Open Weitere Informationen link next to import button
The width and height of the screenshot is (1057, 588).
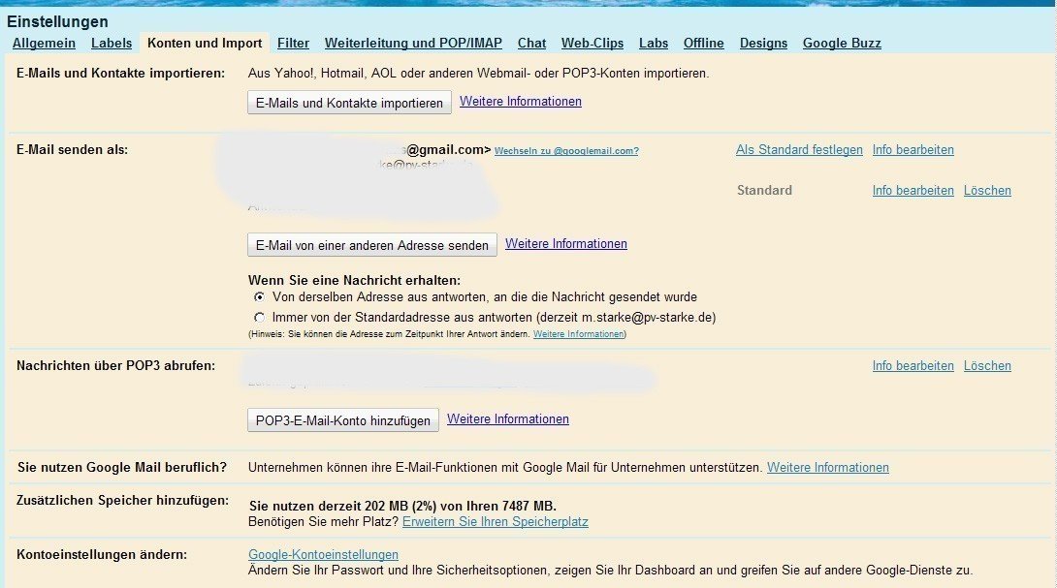(521, 102)
